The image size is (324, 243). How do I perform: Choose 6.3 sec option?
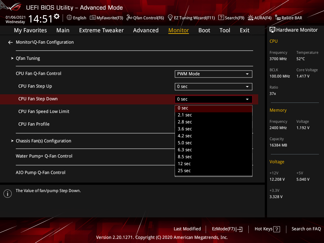coord(214,150)
